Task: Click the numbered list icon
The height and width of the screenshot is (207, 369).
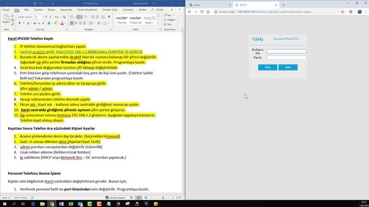Action: pos(78,17)
